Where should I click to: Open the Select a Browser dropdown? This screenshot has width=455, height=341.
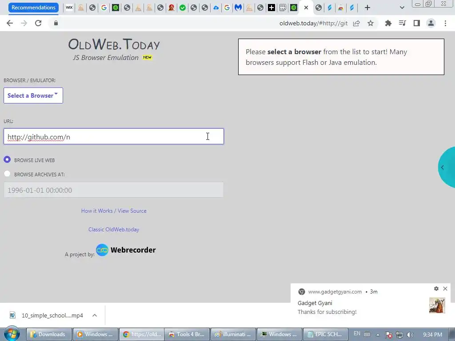pos(33,95)
